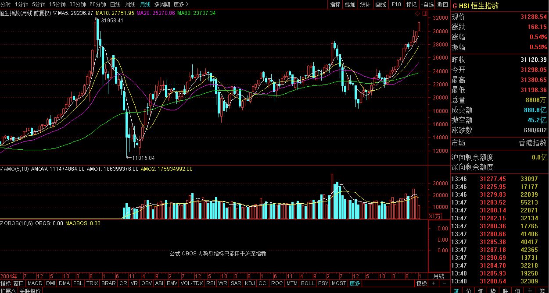Apply the DMI indicator

click(51, 283)
